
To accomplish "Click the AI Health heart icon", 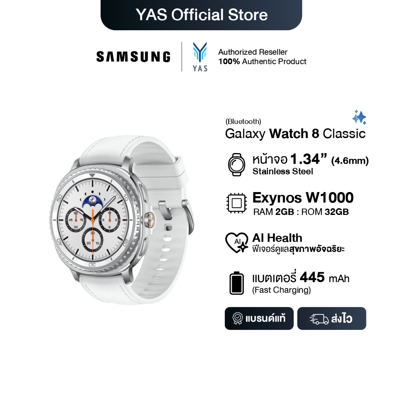I will click(x=237, y=242).
